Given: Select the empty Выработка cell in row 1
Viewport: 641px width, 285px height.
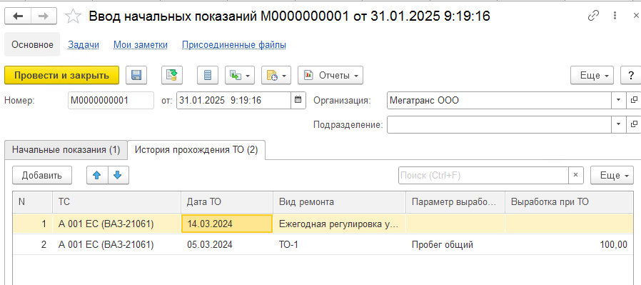Looking at the screenshot, I should [x=570, y=224].
